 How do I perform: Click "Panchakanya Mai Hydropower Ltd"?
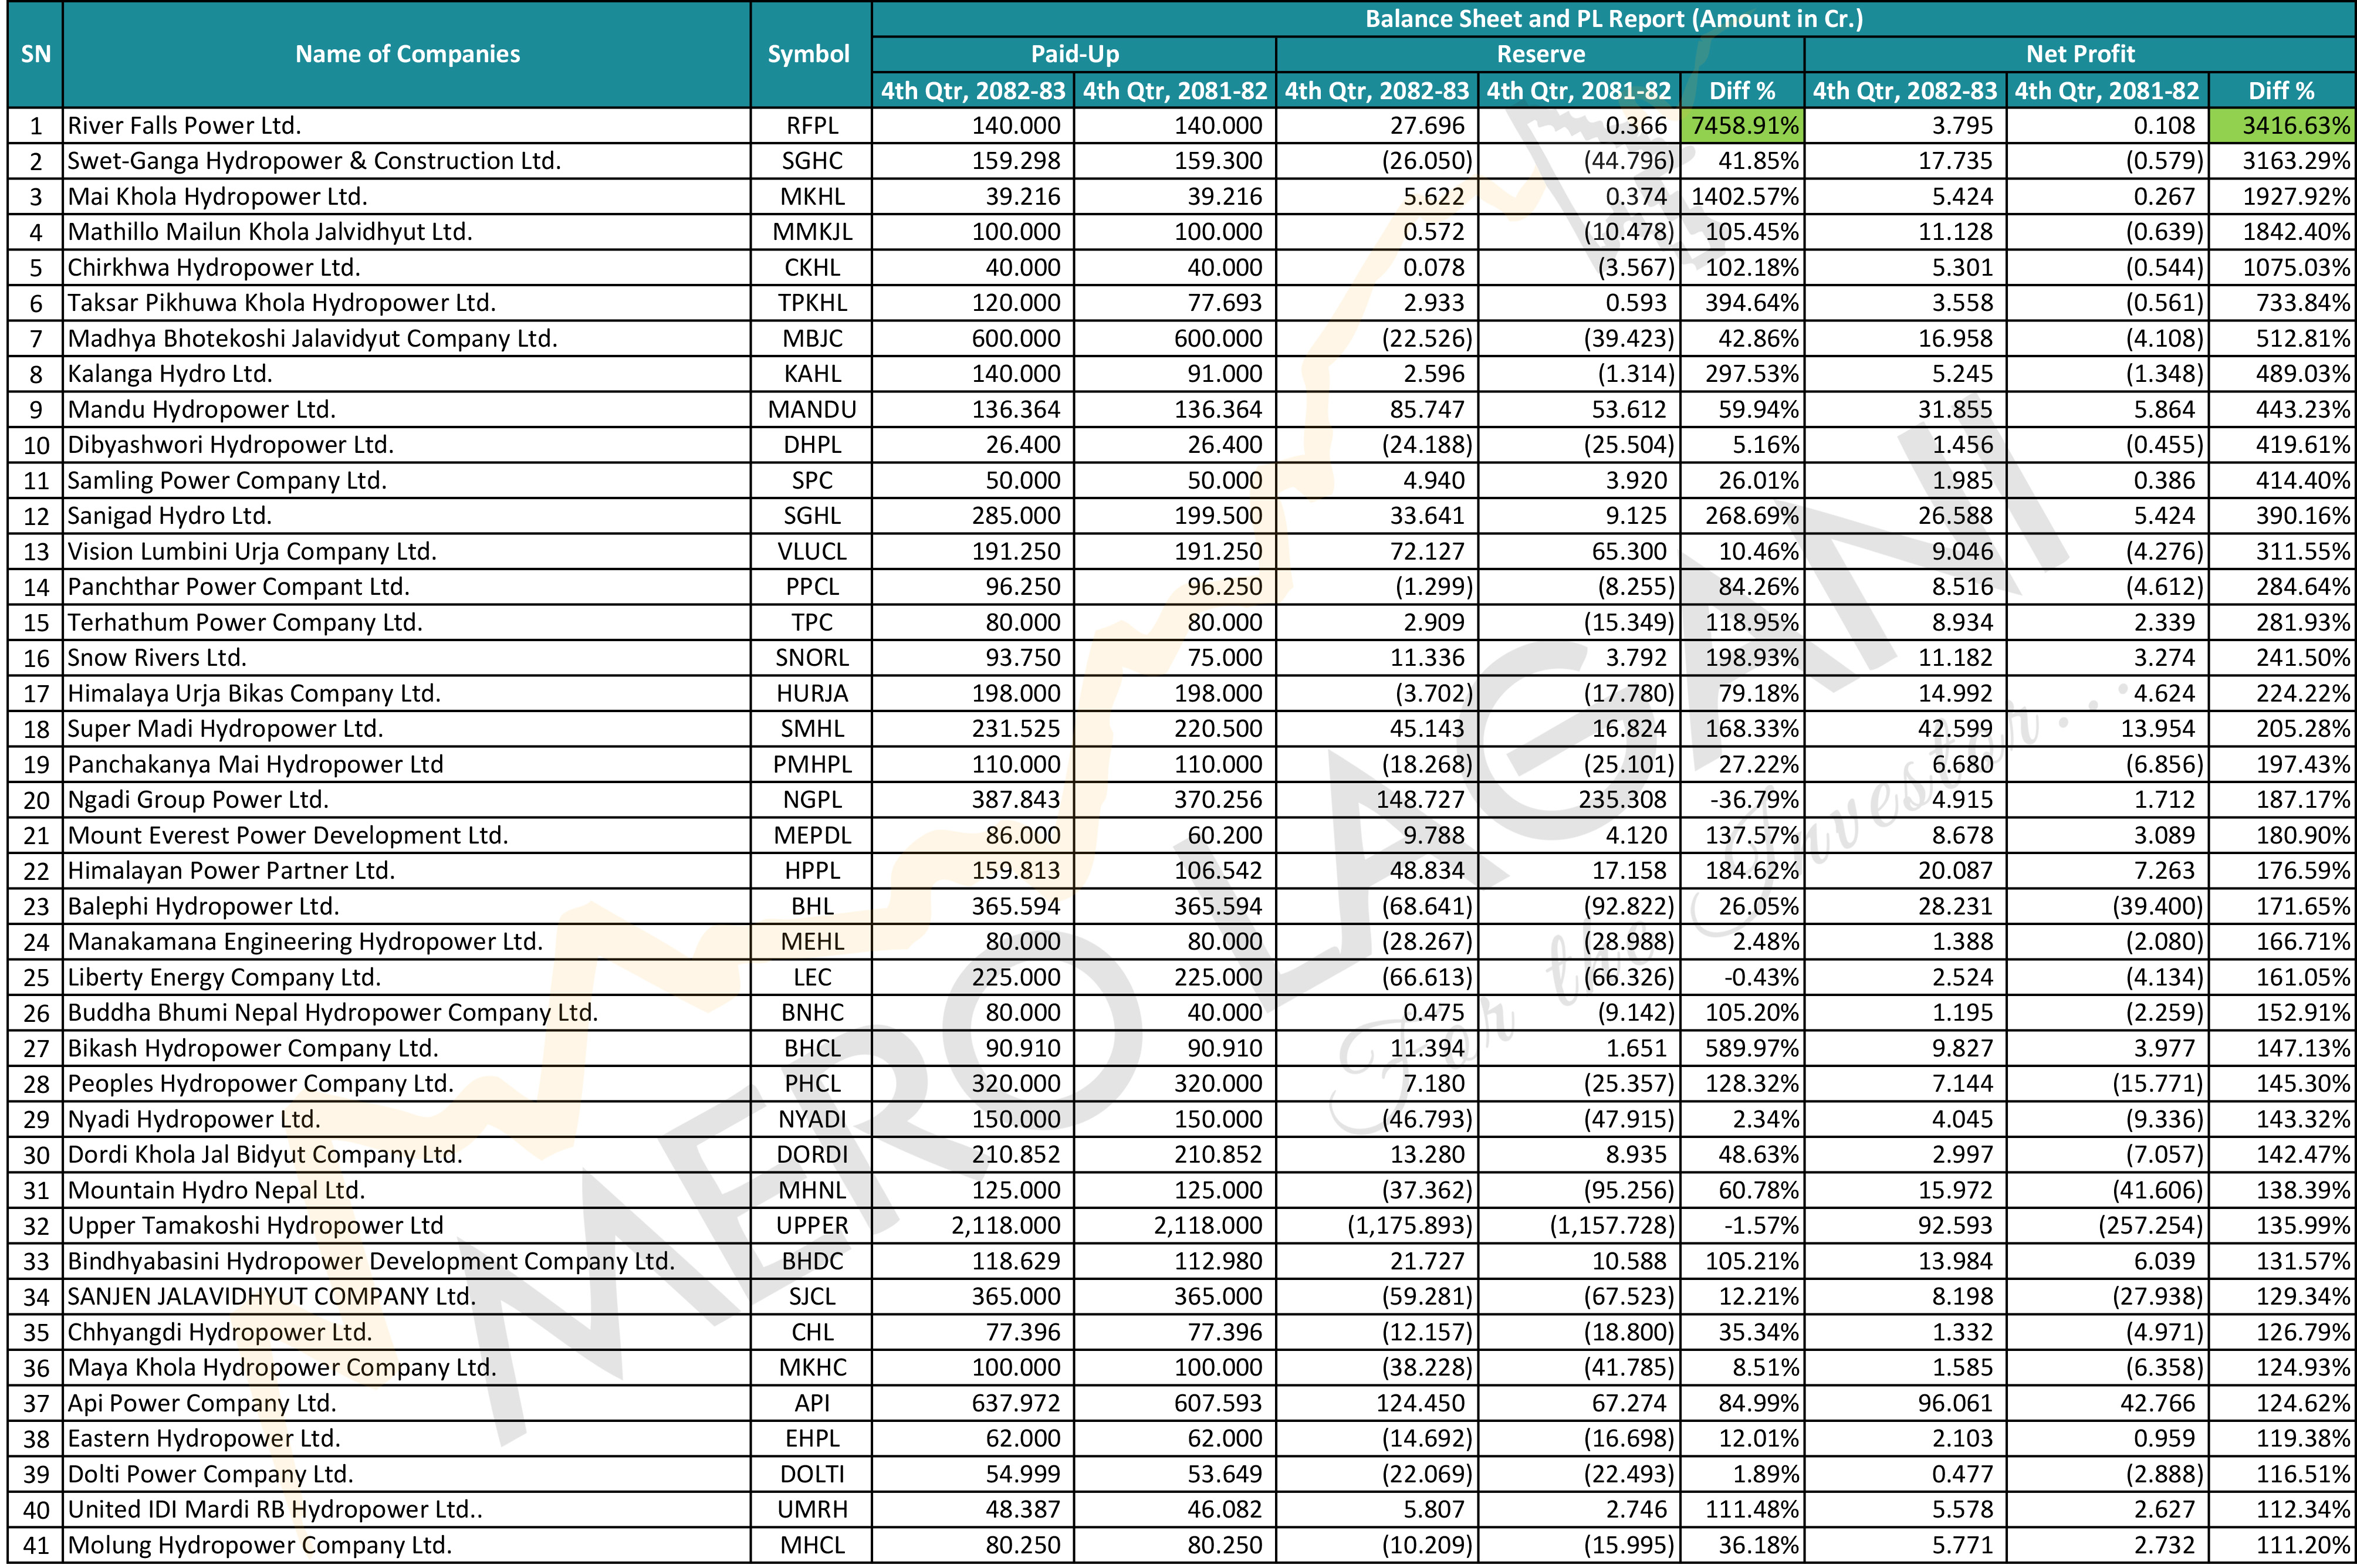click(255, 765)
